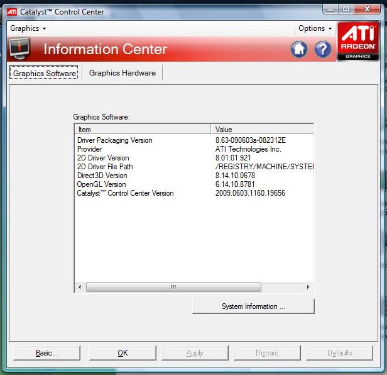Select the Catalyst Control Center Version row
387x375 pixels.
tap(194, 193)
